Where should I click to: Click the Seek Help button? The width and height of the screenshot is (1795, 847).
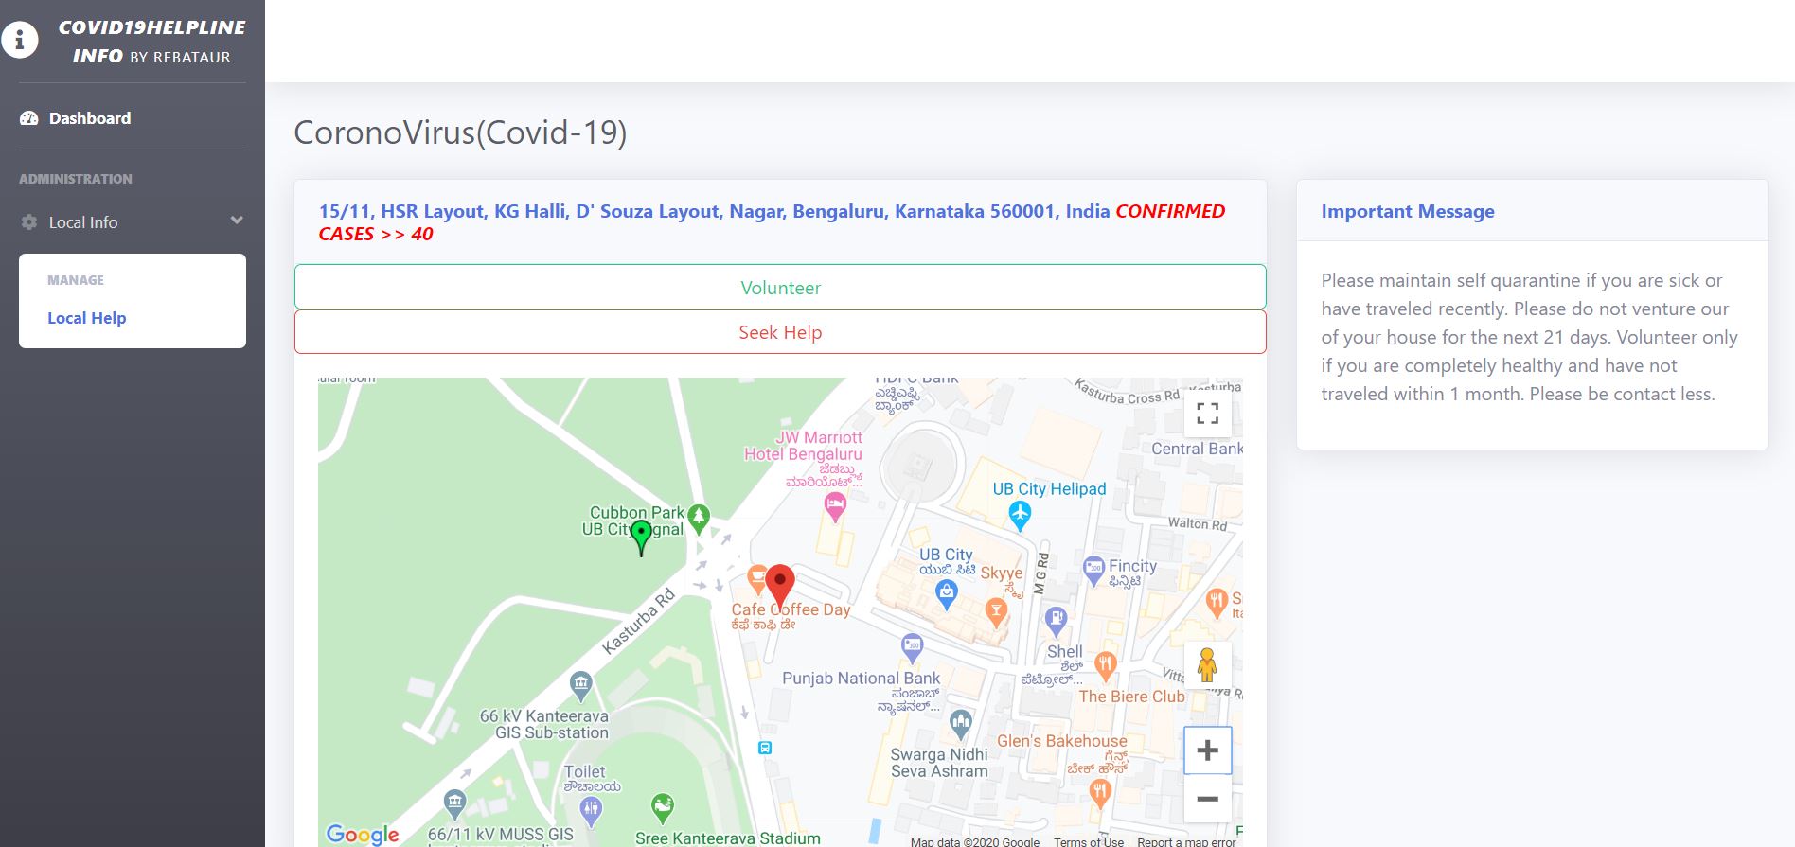point(780,332)
